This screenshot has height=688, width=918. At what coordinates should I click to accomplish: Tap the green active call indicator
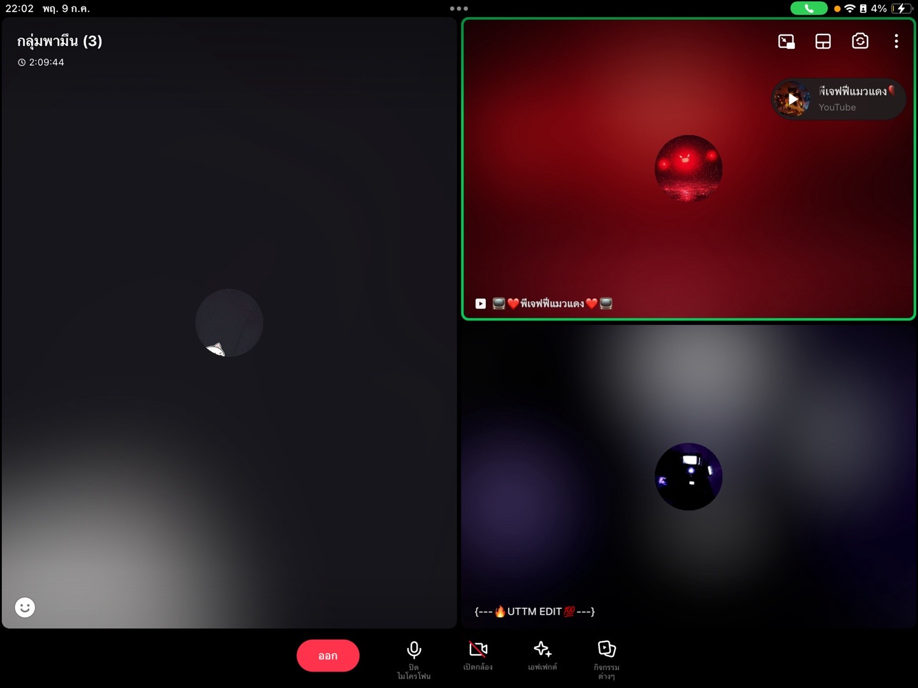pyautogui.click(x=809, y=8)
